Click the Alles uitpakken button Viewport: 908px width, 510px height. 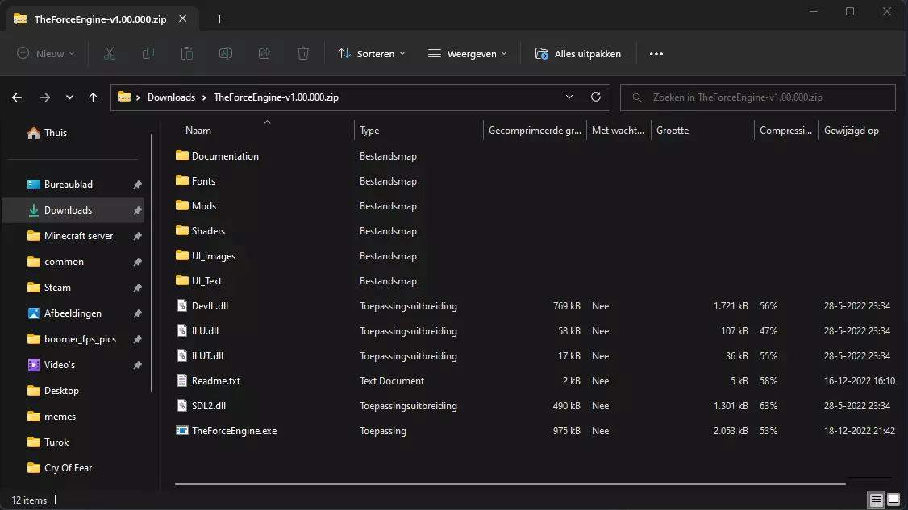pos(578,53)
